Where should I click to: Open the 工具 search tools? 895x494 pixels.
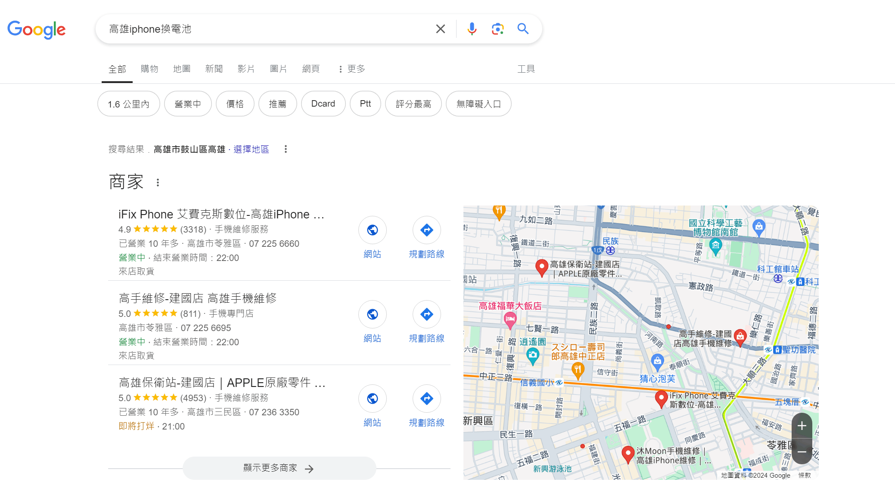[526, 69]
